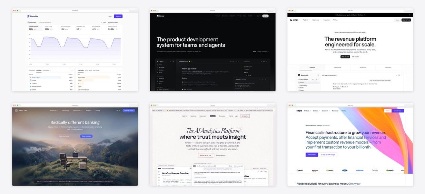Click the Google logo on the Stripe page
425x194 pixels.
tap(375, 170)
